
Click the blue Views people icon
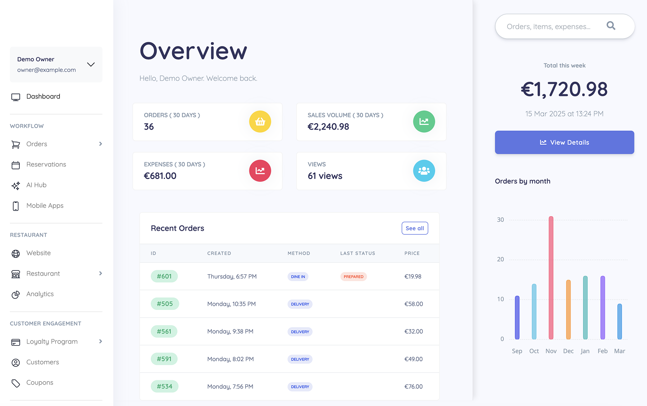point(424,171)
